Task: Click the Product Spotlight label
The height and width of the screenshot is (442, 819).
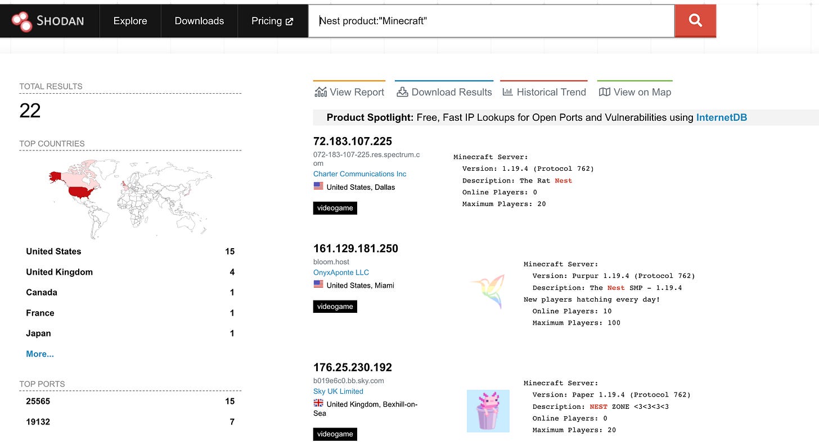Action: point(370,117)
